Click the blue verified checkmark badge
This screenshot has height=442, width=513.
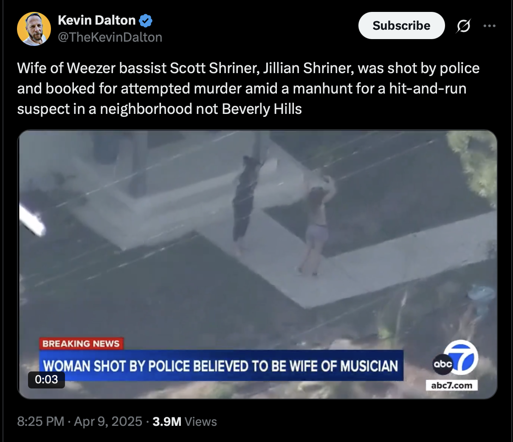[146, 20]
